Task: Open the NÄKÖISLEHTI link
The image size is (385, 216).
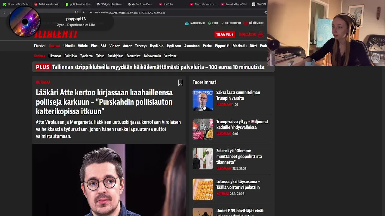Action: coord(254,23)
